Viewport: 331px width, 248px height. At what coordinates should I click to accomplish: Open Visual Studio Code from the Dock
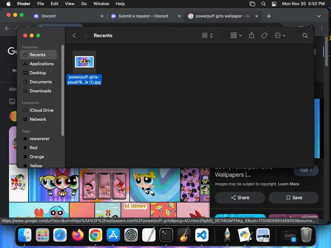202,235
